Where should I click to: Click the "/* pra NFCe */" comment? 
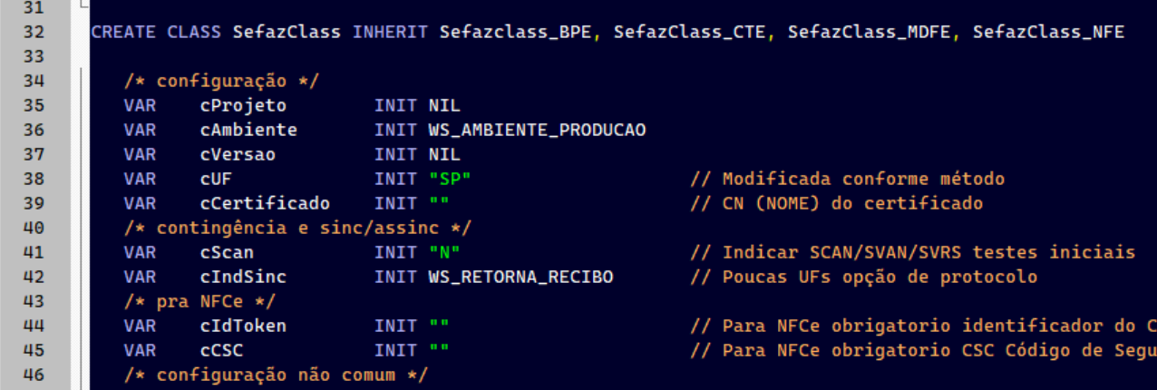pyautogui.click(x=199, y=301)
